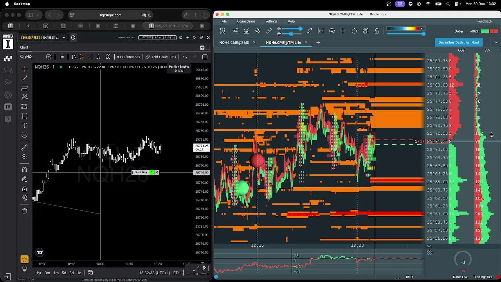Select the Chart tab

point(24,47)
